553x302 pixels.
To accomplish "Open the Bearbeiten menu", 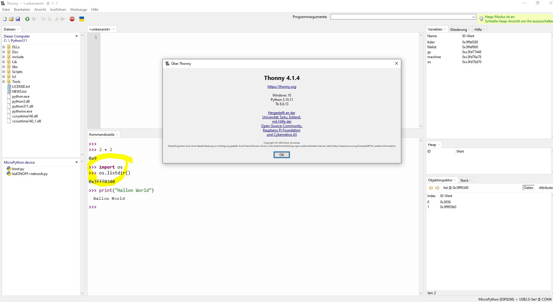I will [22, 10].
